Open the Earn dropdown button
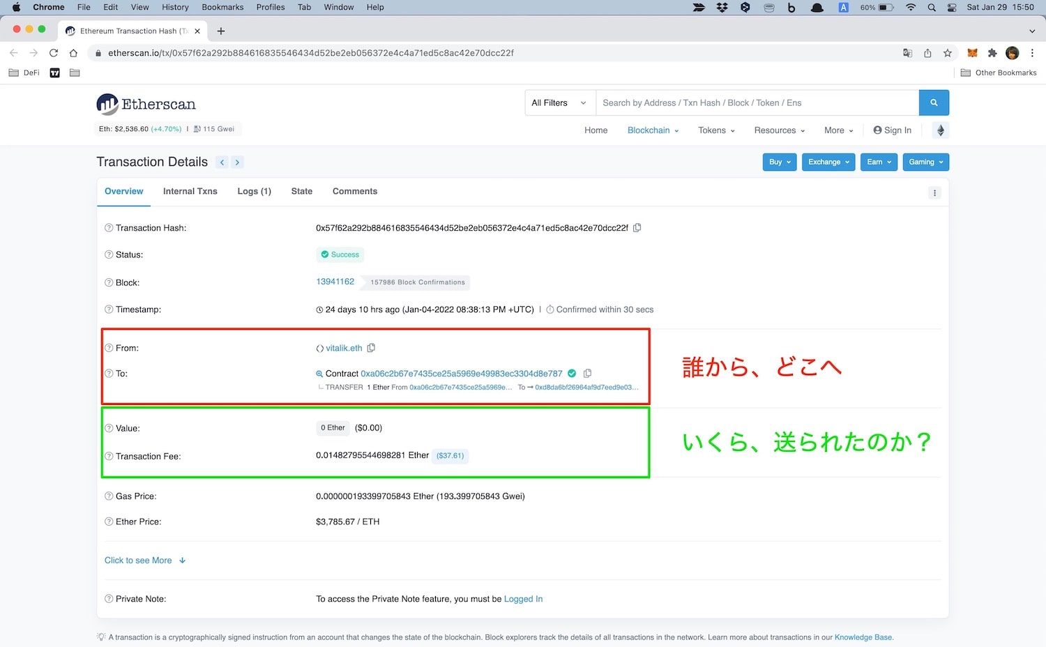Image resolution: width=1046 pixels, height=647 pixels. point(879,162)
